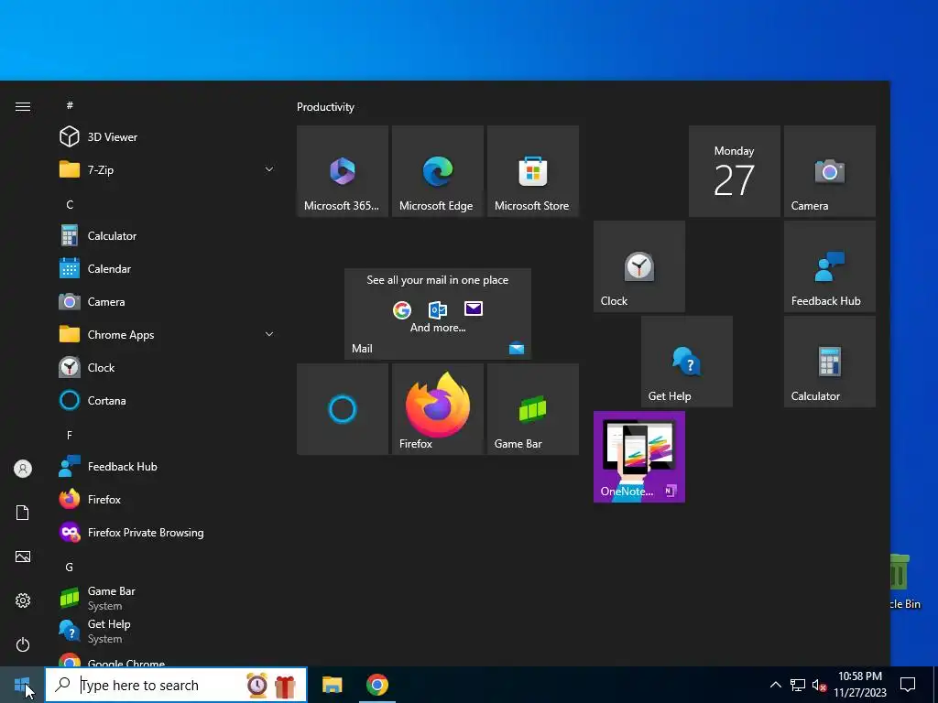This screenshot has height=703, width=938.
Task: Select the C letter header
Action: click(70, 204)
